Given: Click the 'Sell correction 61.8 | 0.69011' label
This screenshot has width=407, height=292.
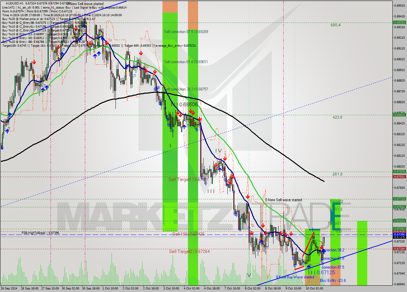Looking at the screenshot, I should 186,62.
